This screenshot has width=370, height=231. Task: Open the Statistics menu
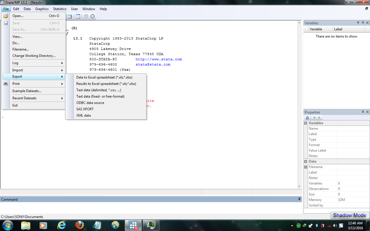60,9
